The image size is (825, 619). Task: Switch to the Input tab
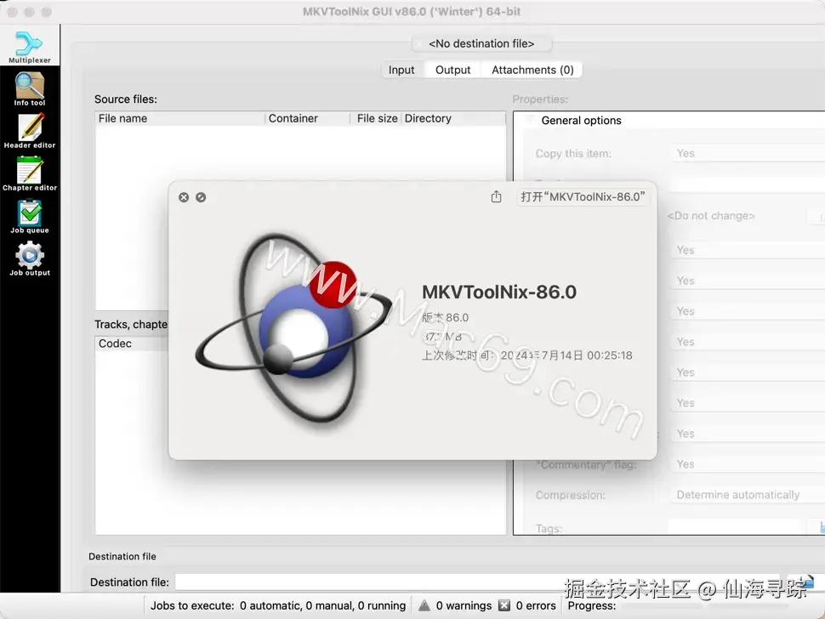pos(401,70)
